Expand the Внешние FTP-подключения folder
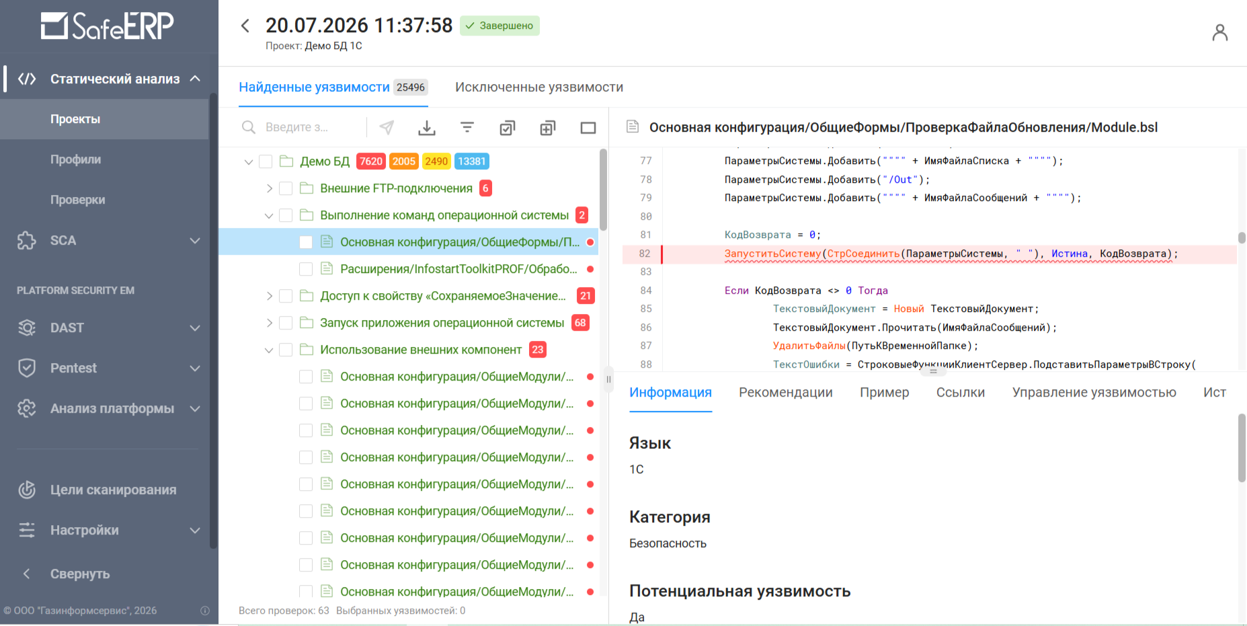The width and height of the screenshot is (1247, 626). [269, 188]
